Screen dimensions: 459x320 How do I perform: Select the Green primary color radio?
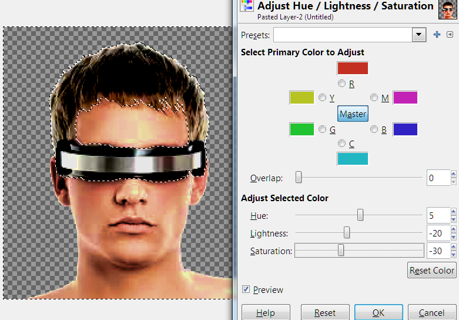point(322,129)
